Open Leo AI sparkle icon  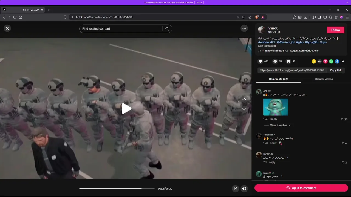pyautogui.click(x=330, y=17)
